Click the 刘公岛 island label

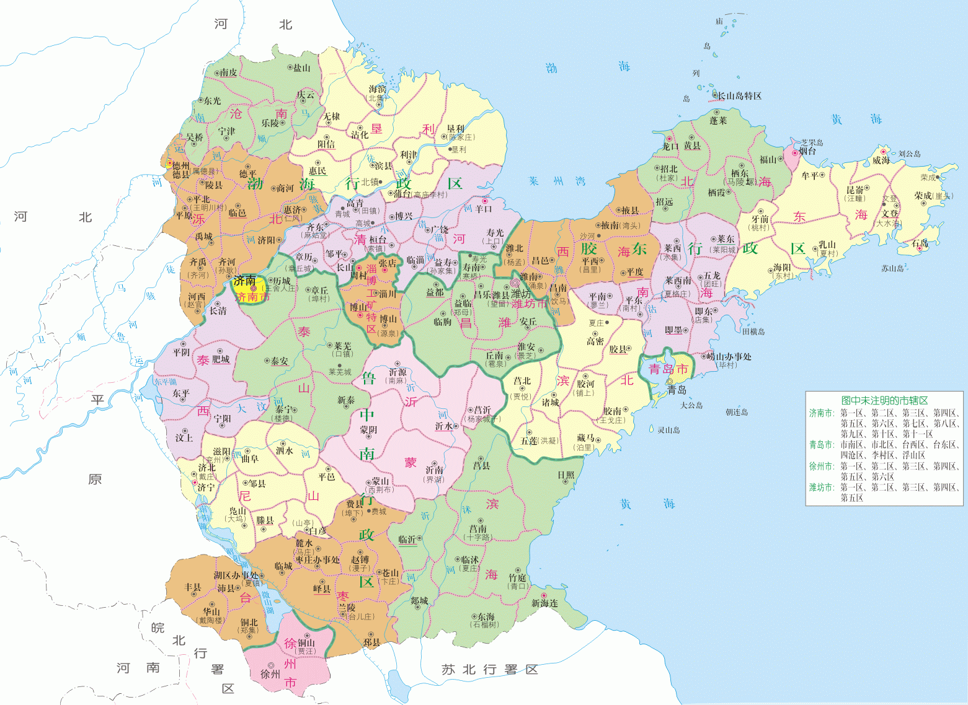tap(909, 154)
